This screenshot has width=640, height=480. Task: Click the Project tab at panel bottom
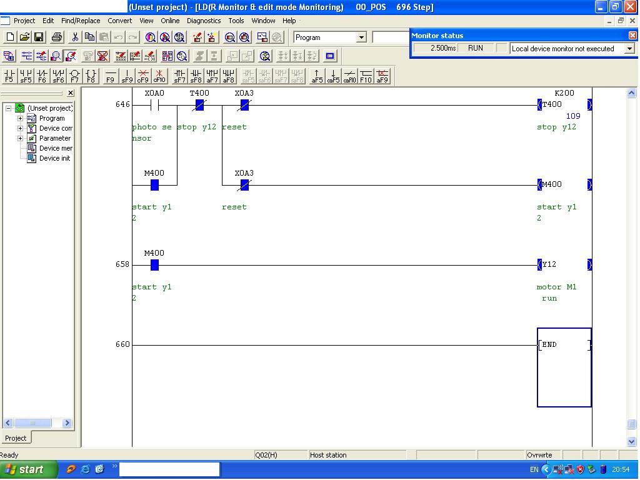click(x=16, y=437)
